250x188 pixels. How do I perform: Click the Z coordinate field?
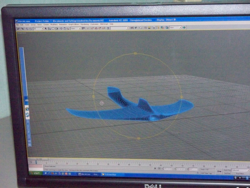[x=193, y=169]
